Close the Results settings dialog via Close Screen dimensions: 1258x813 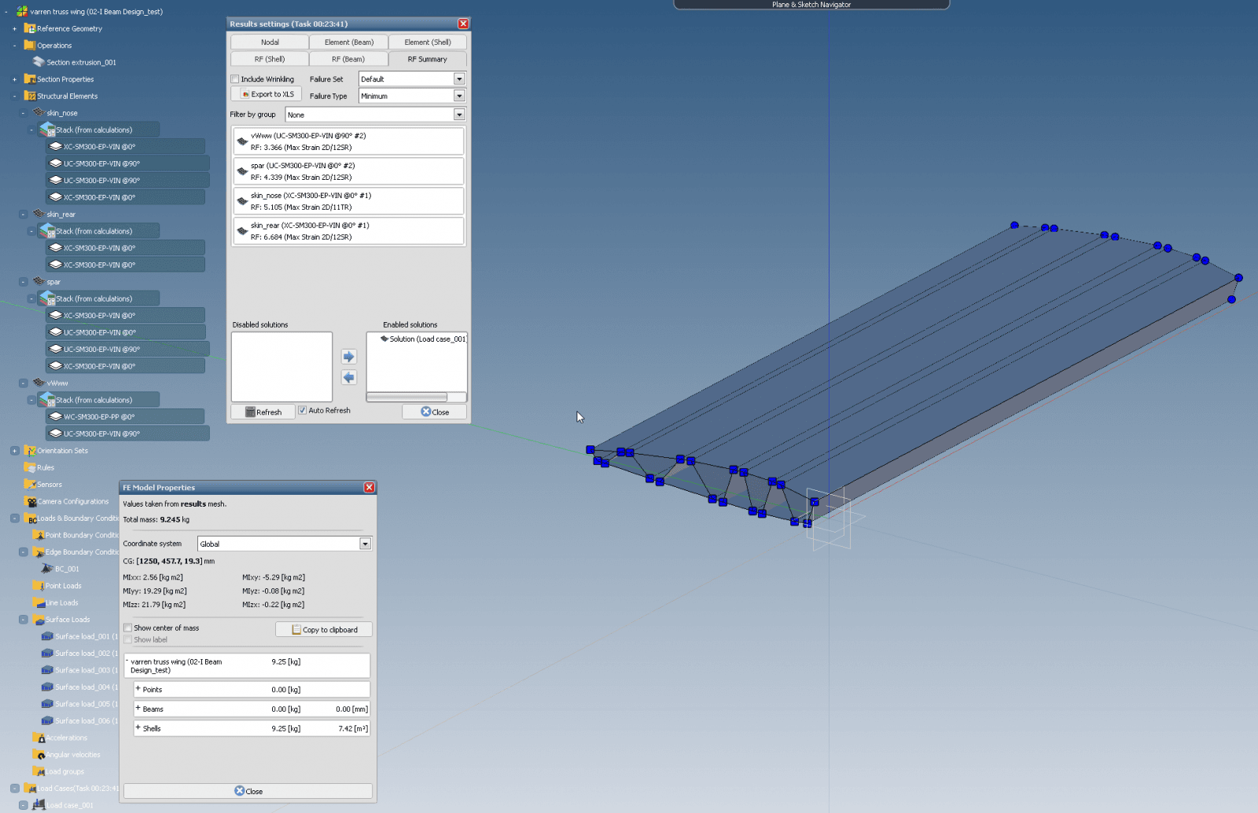(434, 412)
